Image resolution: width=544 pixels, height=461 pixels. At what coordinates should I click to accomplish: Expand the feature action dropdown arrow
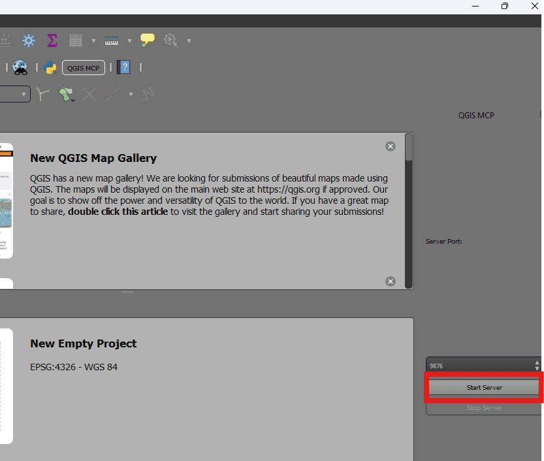pyautogui.click(x=189, y=40)
